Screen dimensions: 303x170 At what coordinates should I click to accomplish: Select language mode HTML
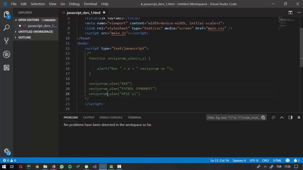[x=277, y=161]
